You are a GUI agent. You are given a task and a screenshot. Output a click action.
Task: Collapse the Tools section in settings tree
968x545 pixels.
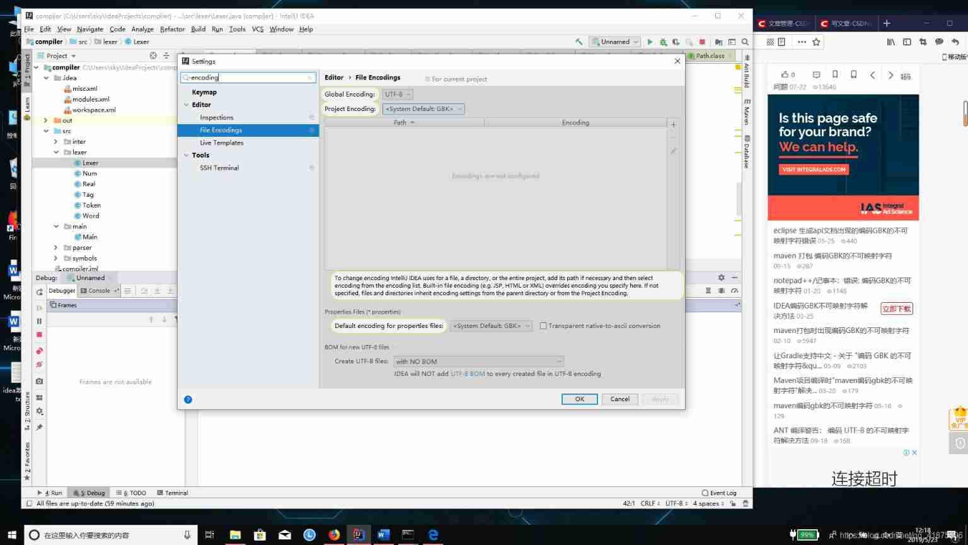(186, 155)
